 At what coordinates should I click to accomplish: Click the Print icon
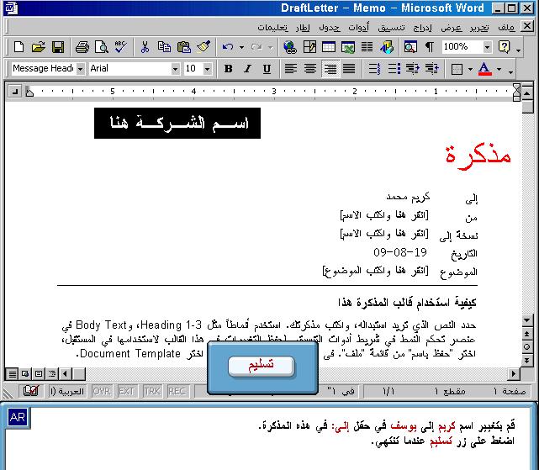pyautogui.click(x=82, y=47)
